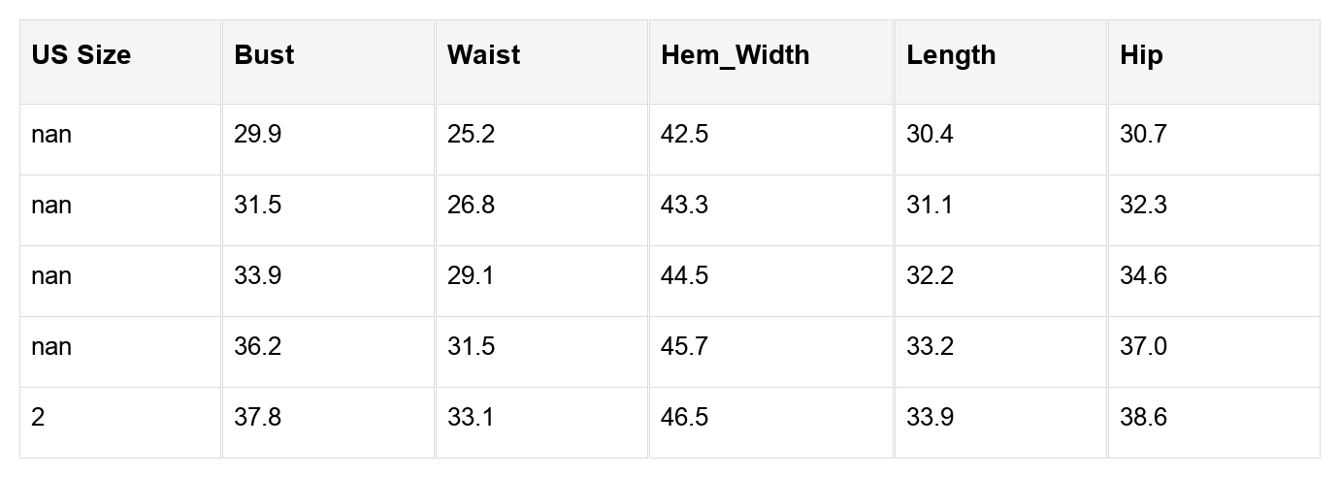This screenshot has height=477, width=1339.
Task: Click Hip value 38.6
Action: (x=1143, y=417)
